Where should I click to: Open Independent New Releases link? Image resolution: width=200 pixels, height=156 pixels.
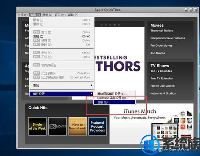click(x=168, y=38)
